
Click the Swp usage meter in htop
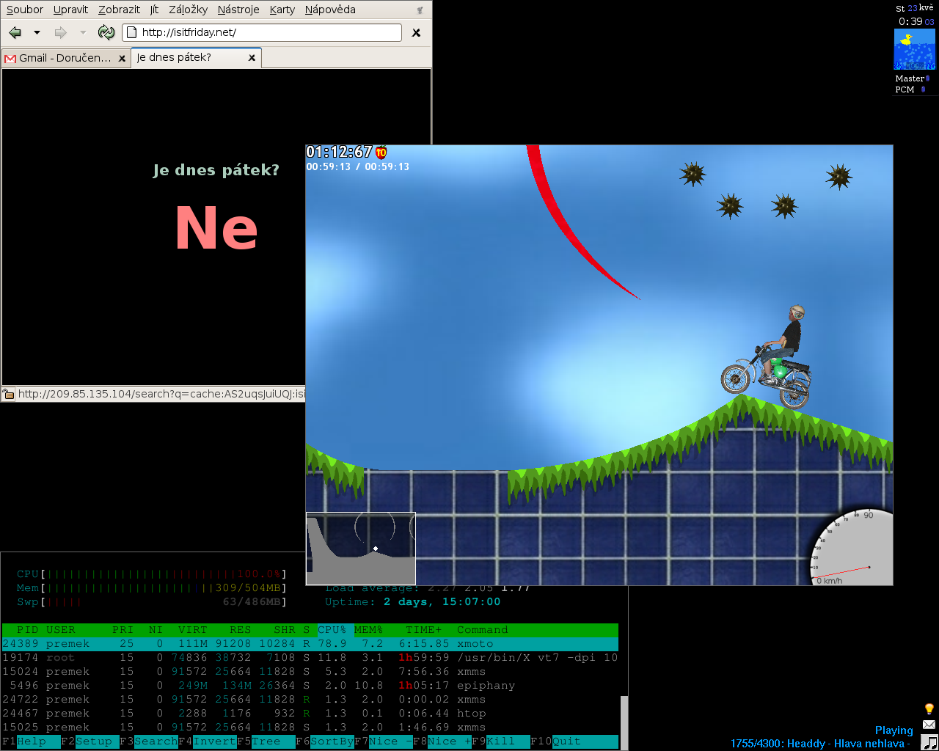point(152,602)
